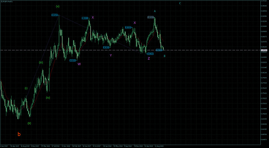The width and height of the screenshot is (269, 148).
Task: Select the teal A wave label
Action: point(155,11)
